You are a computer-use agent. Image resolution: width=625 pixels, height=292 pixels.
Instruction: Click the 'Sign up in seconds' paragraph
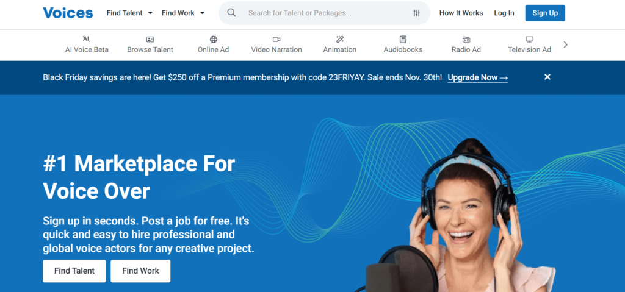(x=148, y=235)
